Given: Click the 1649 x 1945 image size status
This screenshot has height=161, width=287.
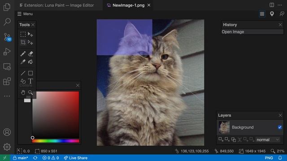Looking at the screenshot, I should click(252, 151).
